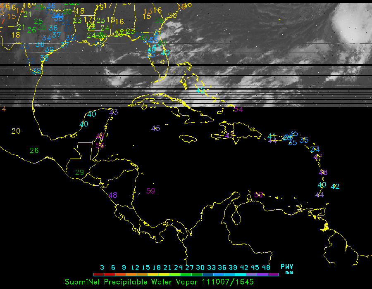This screenshot has width=372, height=289.
Task: Select the 111007/1645 timestamp text
Action: 228,282
